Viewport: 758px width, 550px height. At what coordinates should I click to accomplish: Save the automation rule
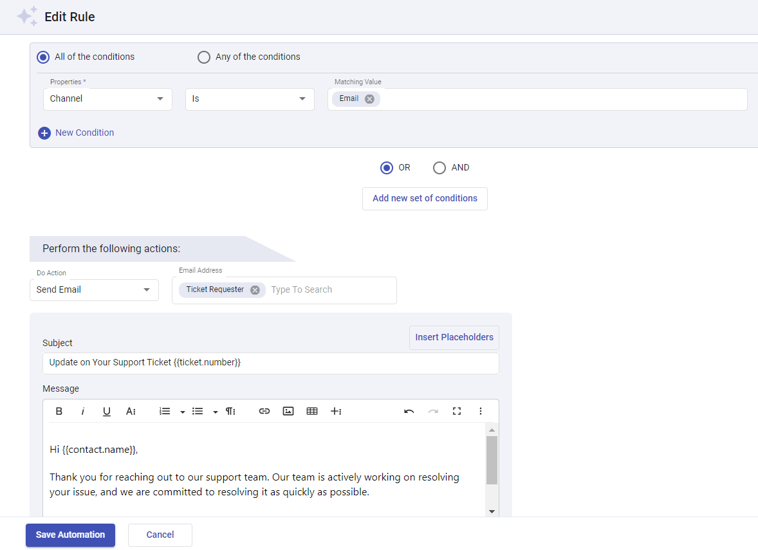point(70,535)
